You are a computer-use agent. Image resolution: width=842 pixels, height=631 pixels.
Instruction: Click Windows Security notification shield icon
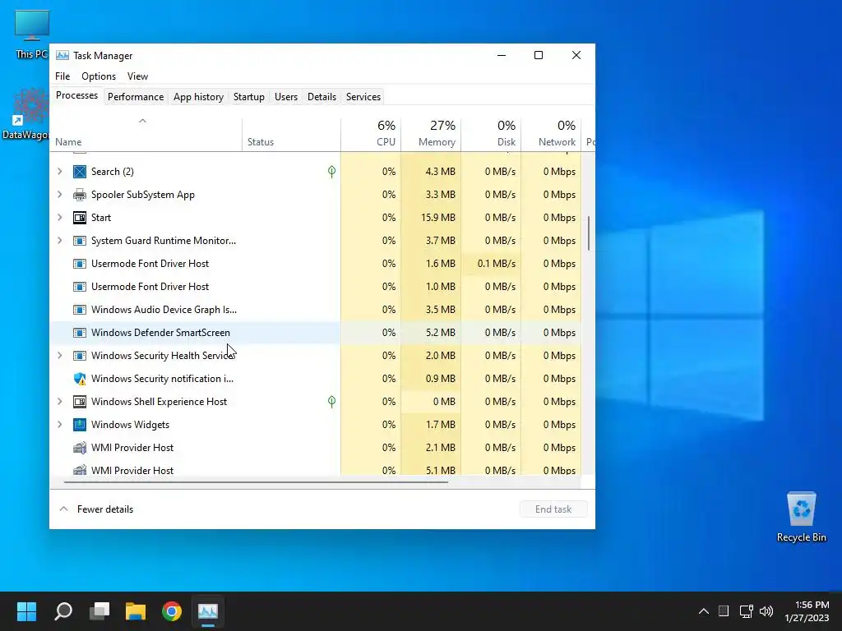80,379
